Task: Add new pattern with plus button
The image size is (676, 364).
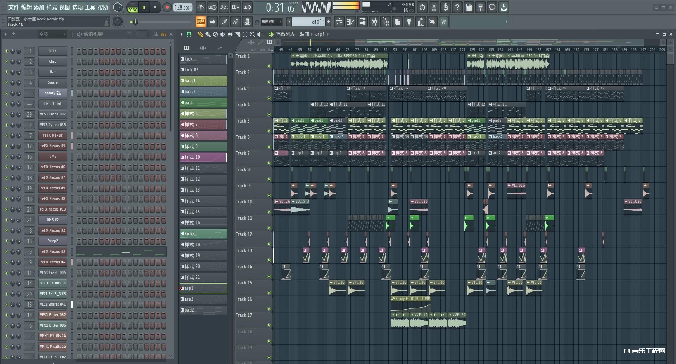Action: (328, 22)
